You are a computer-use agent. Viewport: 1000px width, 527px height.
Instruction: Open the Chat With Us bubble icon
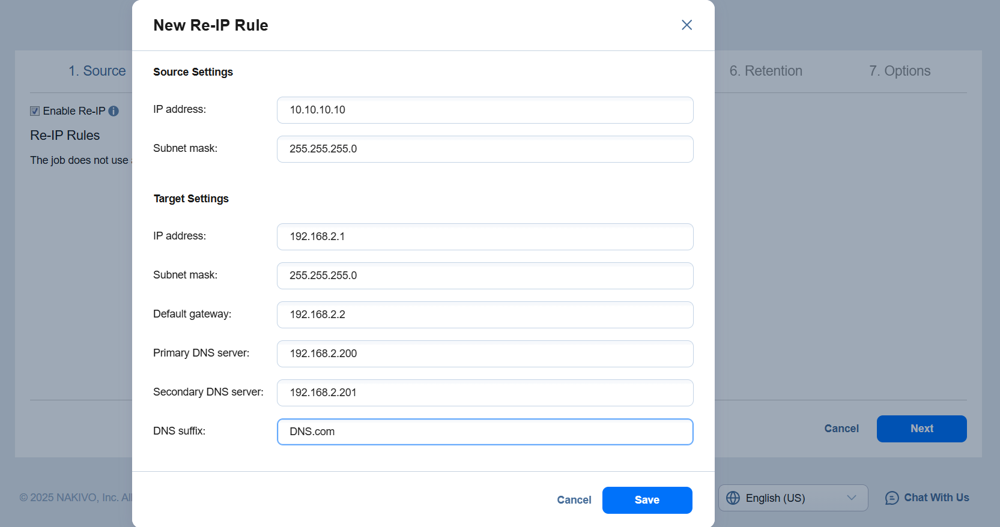click(x=892, y=498)
